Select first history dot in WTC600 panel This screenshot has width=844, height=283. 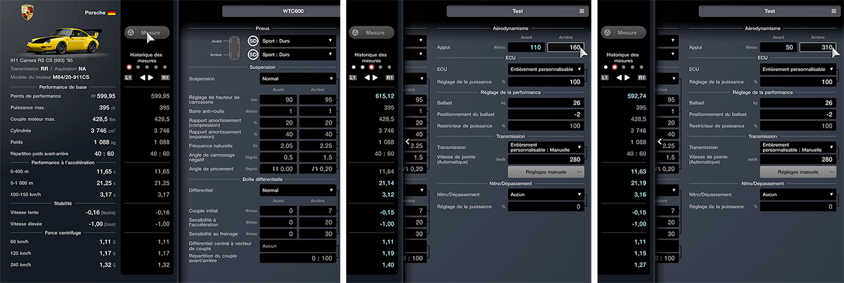coord(129,67)
